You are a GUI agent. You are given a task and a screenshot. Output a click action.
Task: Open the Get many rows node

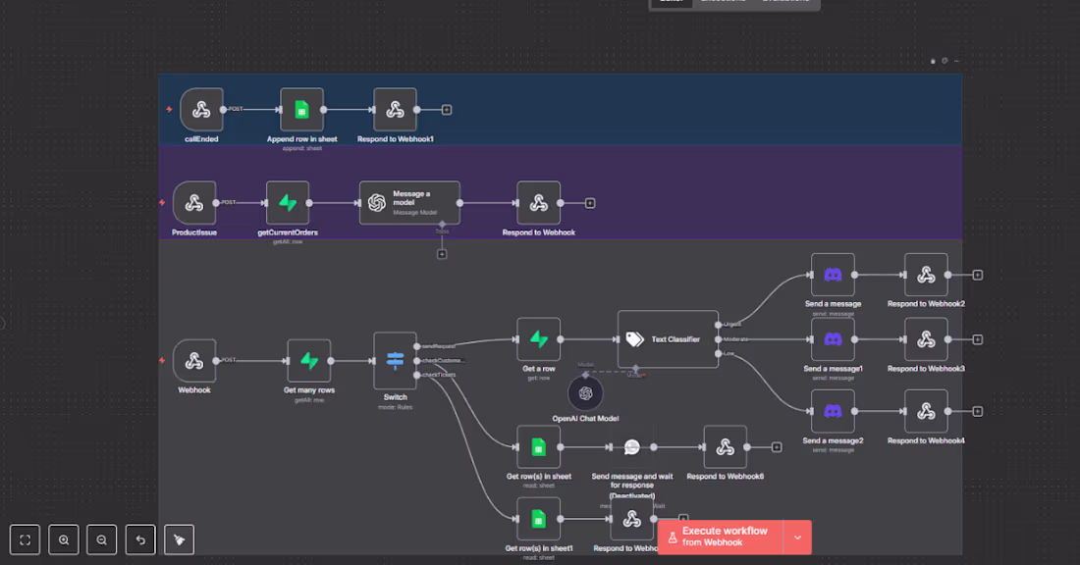coord(309,361)
